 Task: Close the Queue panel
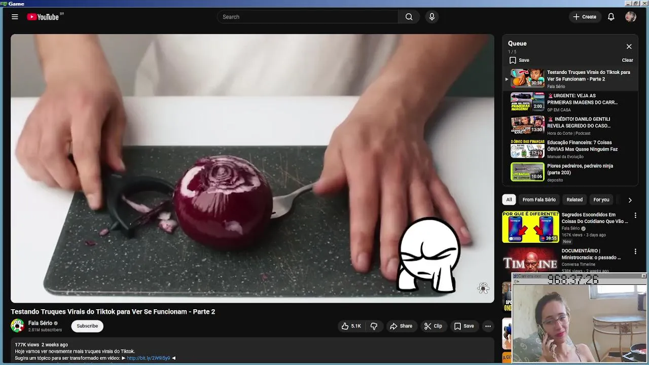pyautogui.click(x=629, y=47)
